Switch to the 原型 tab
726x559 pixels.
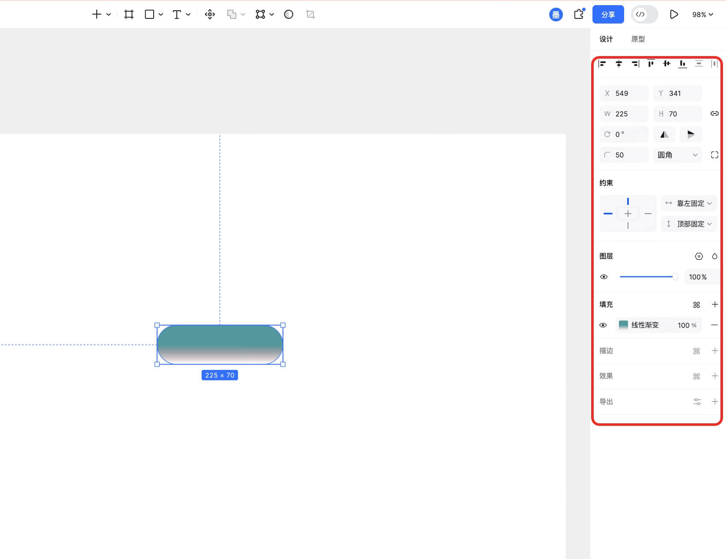(638, 39)
